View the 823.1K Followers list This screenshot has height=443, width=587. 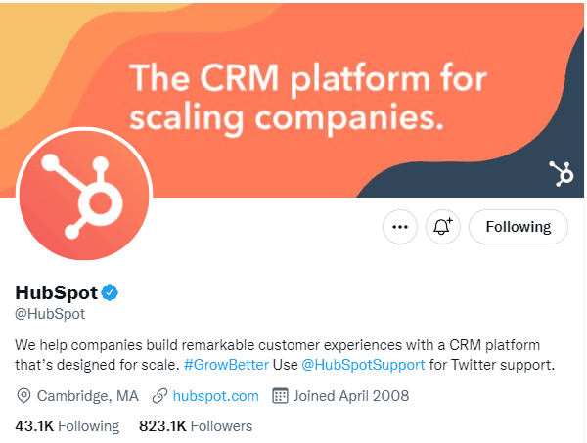tap(196, 426)
